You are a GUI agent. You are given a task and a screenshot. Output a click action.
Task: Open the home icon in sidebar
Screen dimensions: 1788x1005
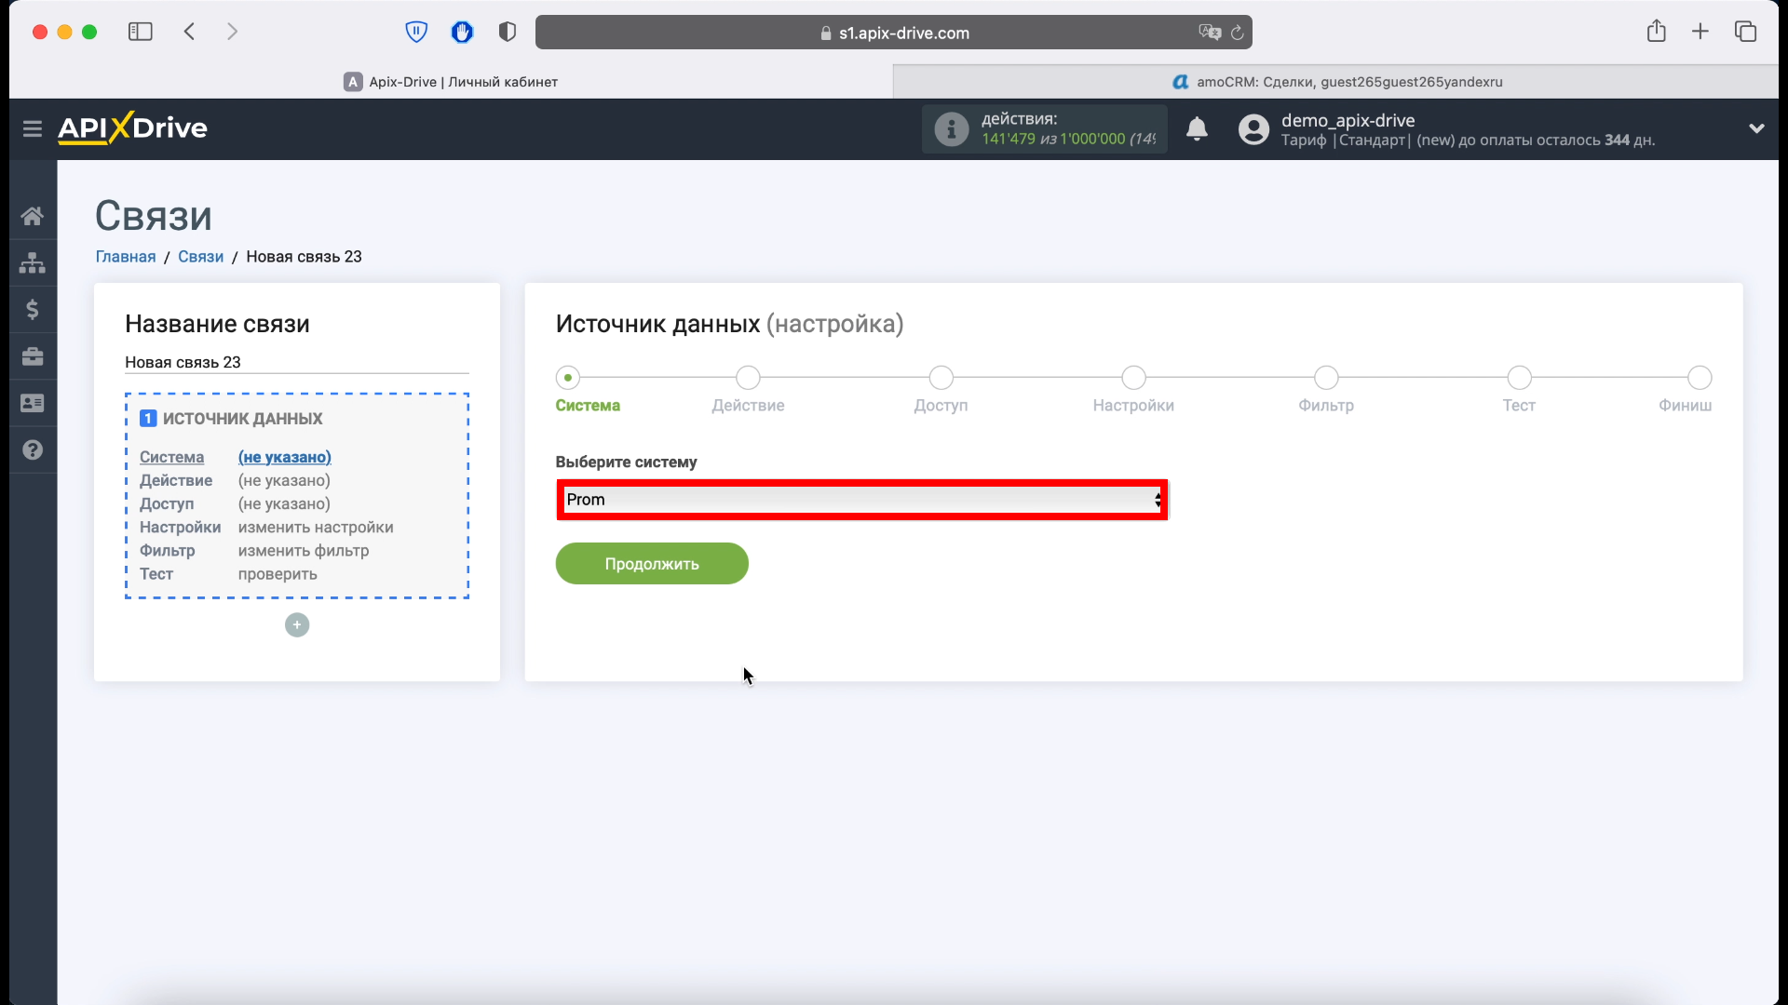(x=33, y=216)
